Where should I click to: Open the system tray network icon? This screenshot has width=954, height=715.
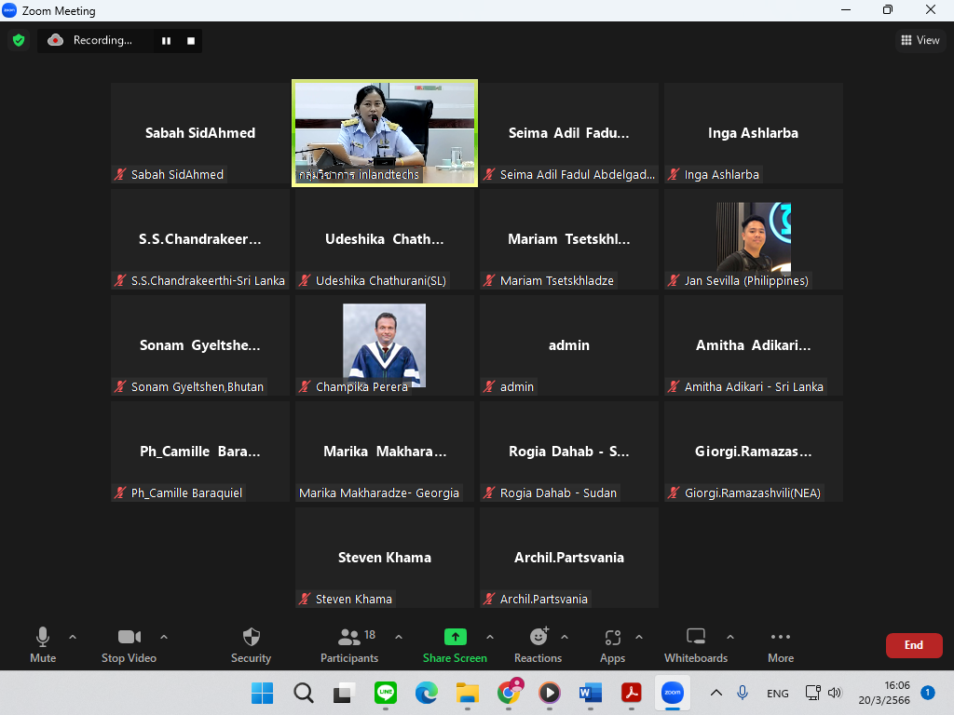coord(812,693)
